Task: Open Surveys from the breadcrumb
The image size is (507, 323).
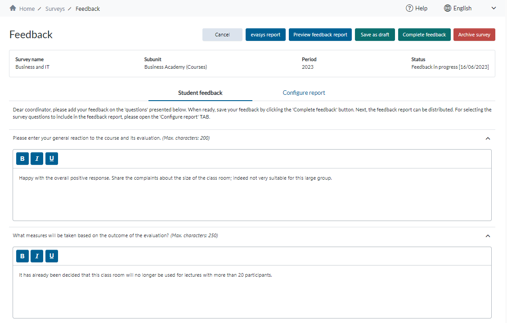Action: tap(55, 8)
